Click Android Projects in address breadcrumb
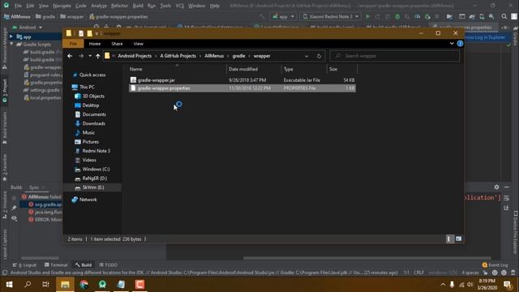 (135, 56)
